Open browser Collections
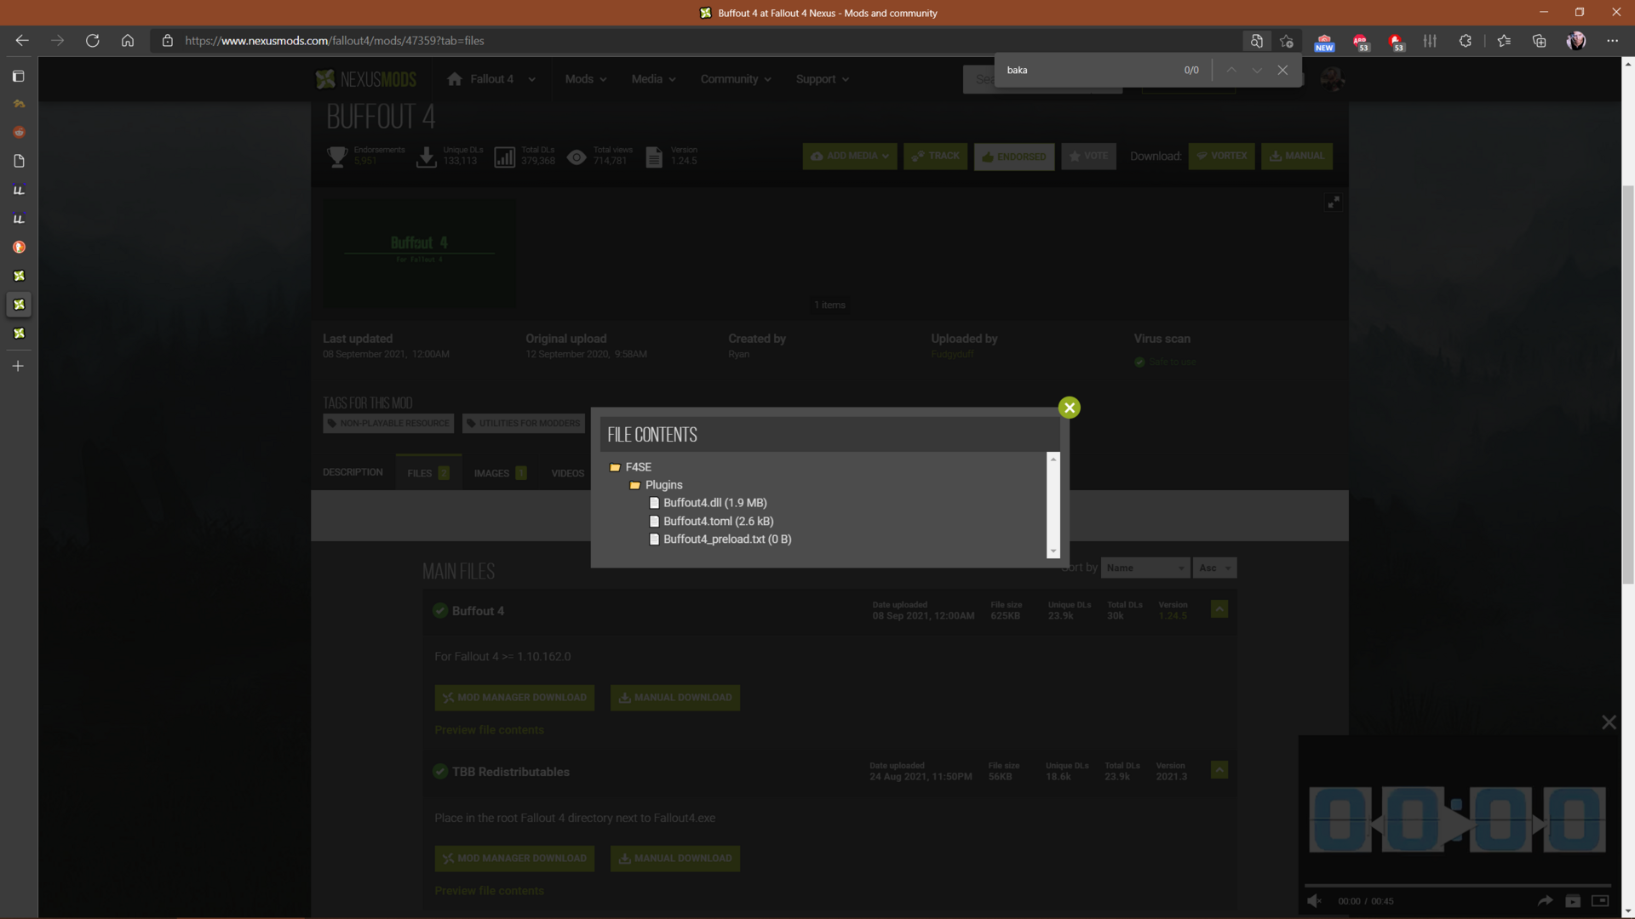Screen dimensions: 1635x919 (x=1539, y=41)
